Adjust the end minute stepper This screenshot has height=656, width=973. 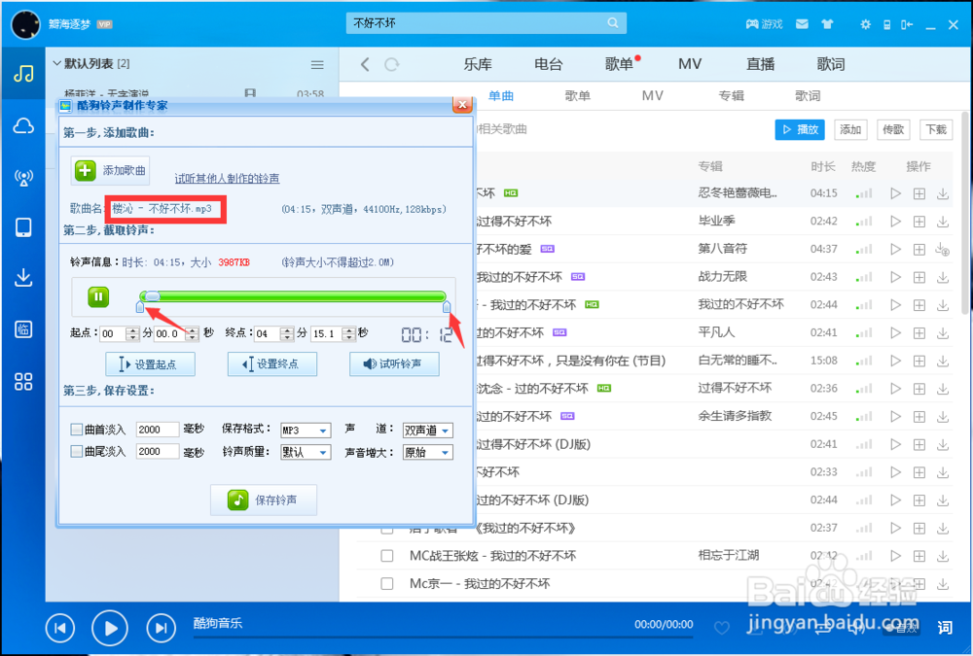pyautogui.click(x=287, y=333)
